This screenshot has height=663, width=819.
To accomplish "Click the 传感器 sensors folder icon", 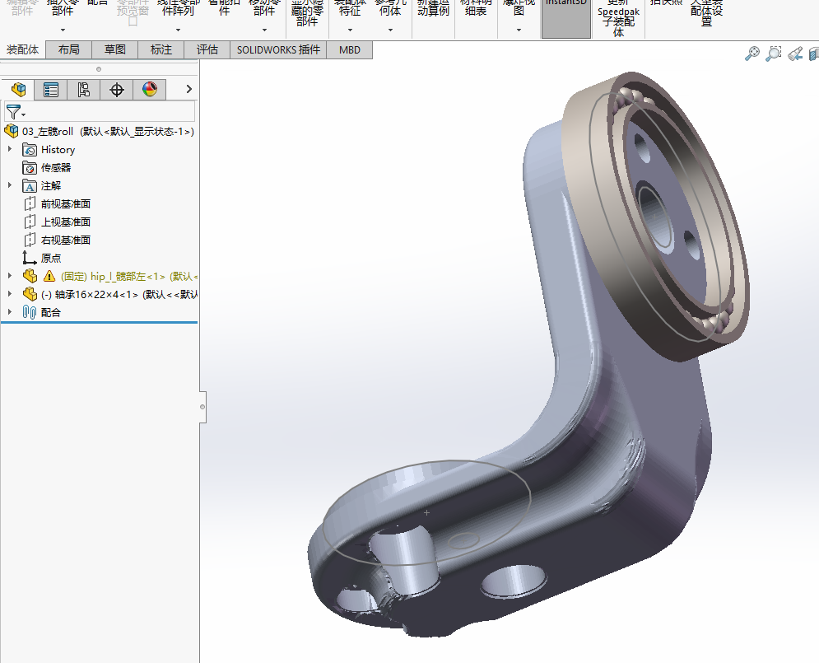I will (30, 168).
